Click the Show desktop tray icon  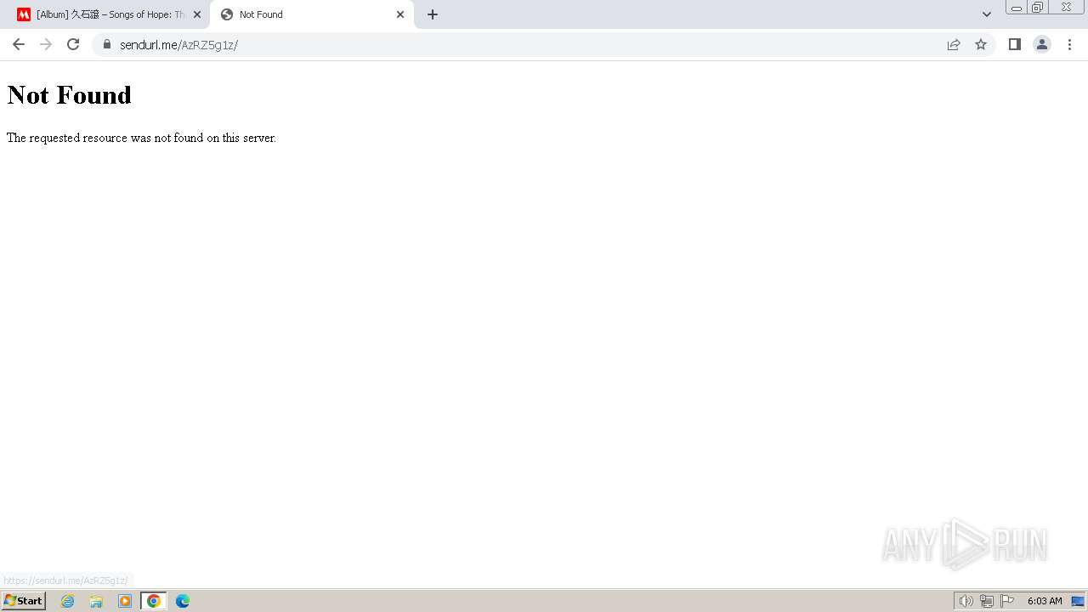coord(1078,601)
